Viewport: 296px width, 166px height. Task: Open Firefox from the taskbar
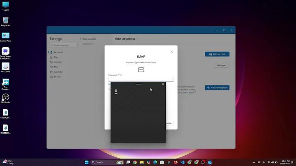pyautogui.click(x=176, y=162)
